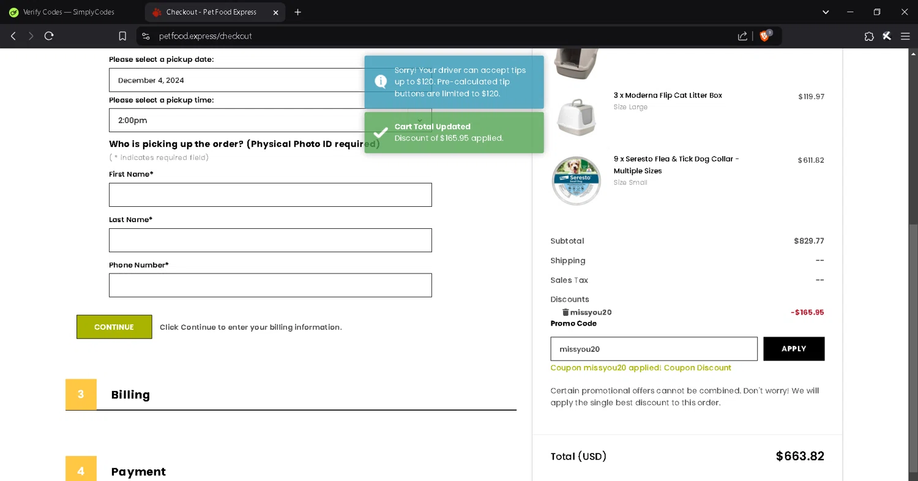The image size is (918, 481).
Task: Focus the First Name field
Action: (x=270, y=195)
